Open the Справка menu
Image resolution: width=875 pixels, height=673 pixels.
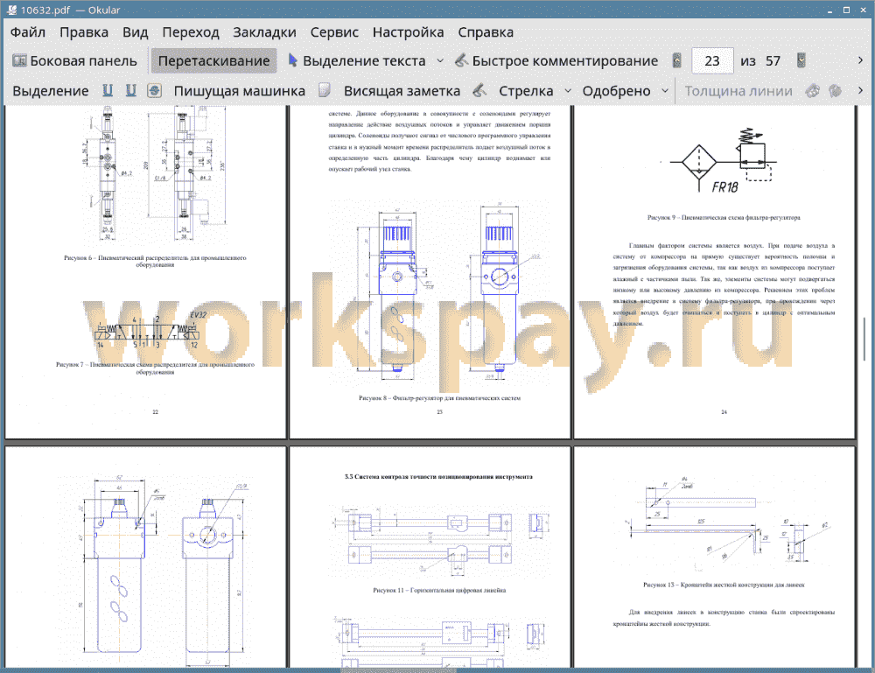pyautogui.click(x=486, y=32)
